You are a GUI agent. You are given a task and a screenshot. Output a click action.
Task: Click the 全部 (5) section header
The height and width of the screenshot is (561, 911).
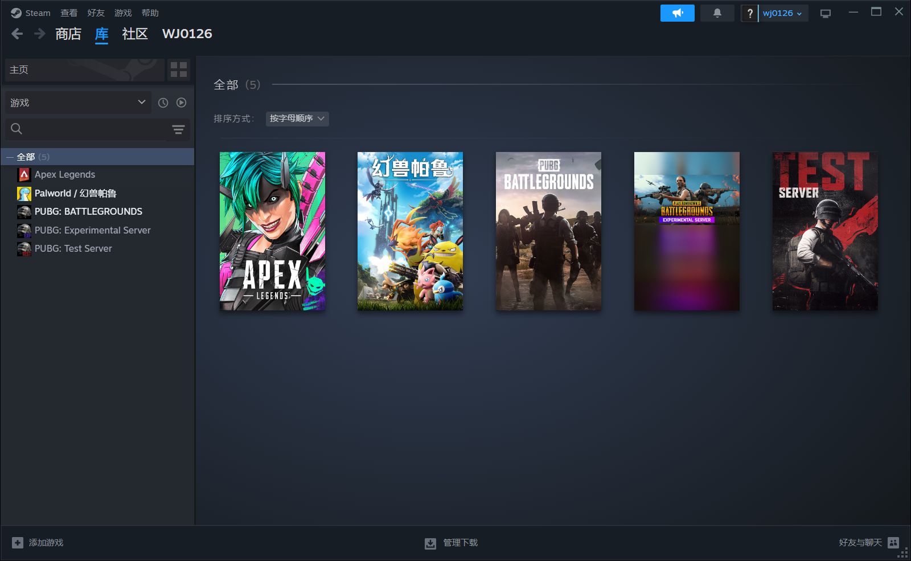tap(237, 85)
